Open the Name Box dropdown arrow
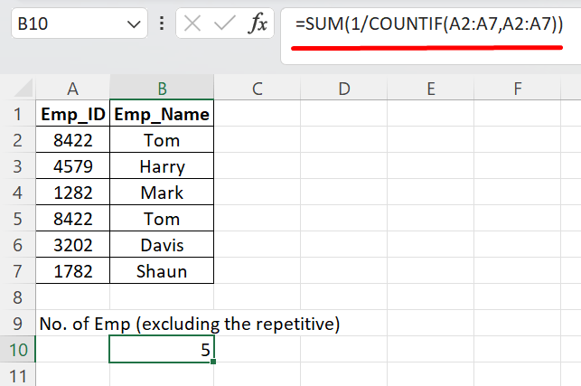Viewport: 581px width, 386px height. tap(134, 24)
